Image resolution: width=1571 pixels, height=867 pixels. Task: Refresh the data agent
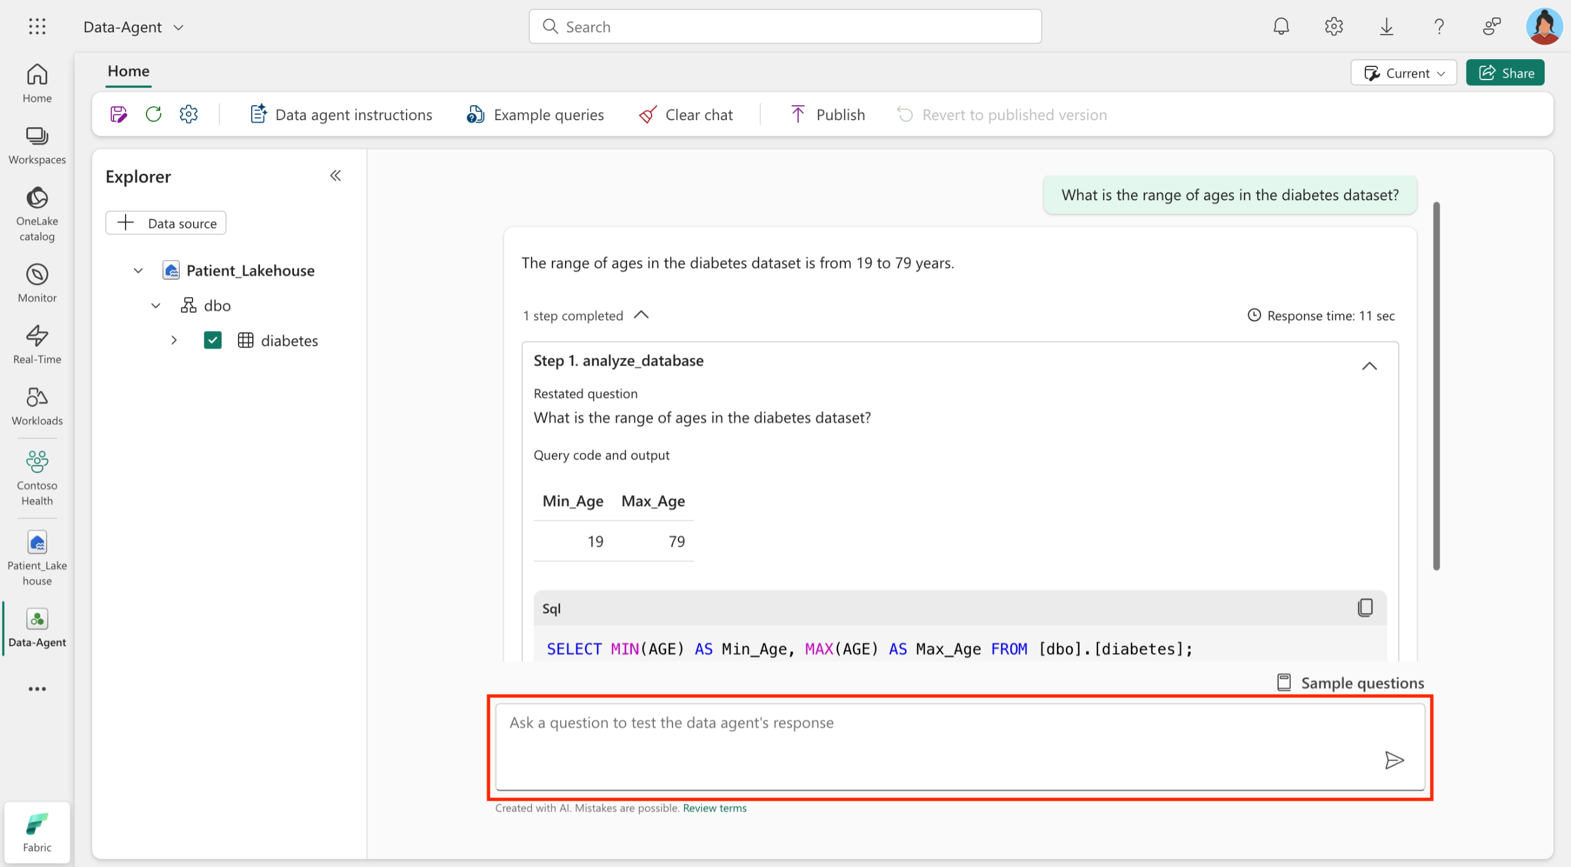click(x=154, y=114)
